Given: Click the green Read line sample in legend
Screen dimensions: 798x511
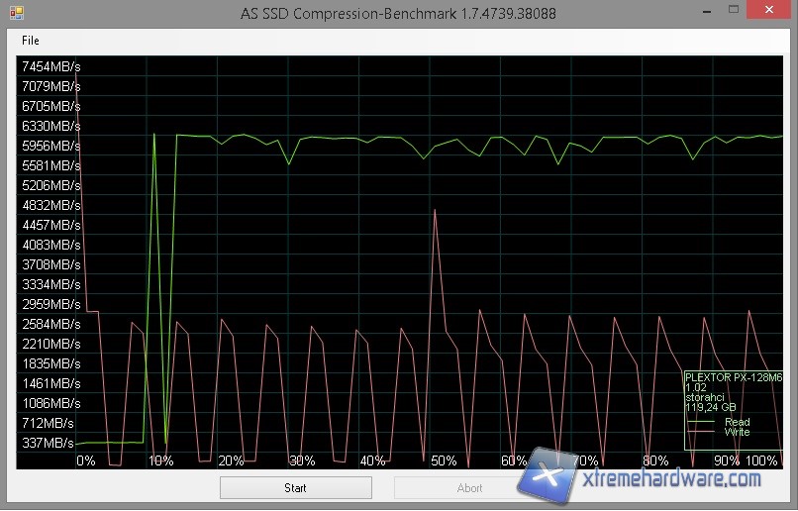Looking at the screenshot, I should pyautogui.click(x=701, y=423).
